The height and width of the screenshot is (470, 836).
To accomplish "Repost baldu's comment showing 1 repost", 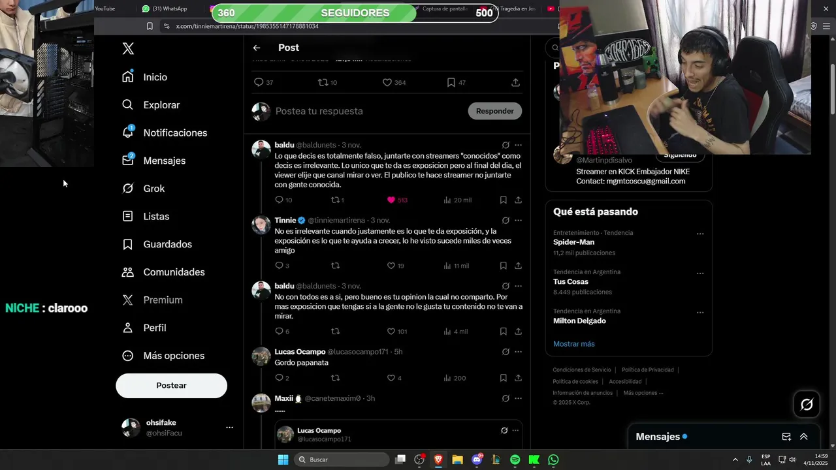I will click(335, 200).
